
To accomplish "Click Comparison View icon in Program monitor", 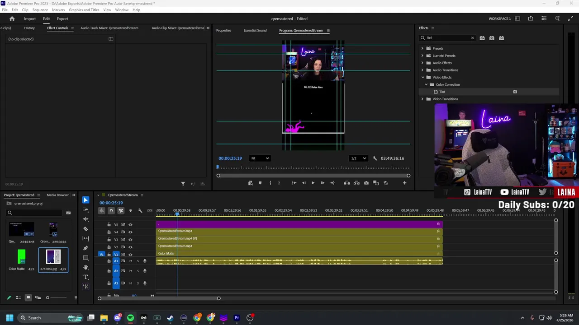I will pyautogui.click(x=376, y=183).
